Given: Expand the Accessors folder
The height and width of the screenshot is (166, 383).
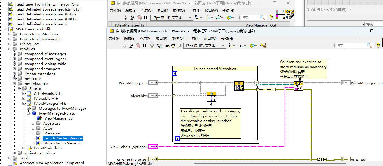Looking at the screenshot, I should pos(33,123).
